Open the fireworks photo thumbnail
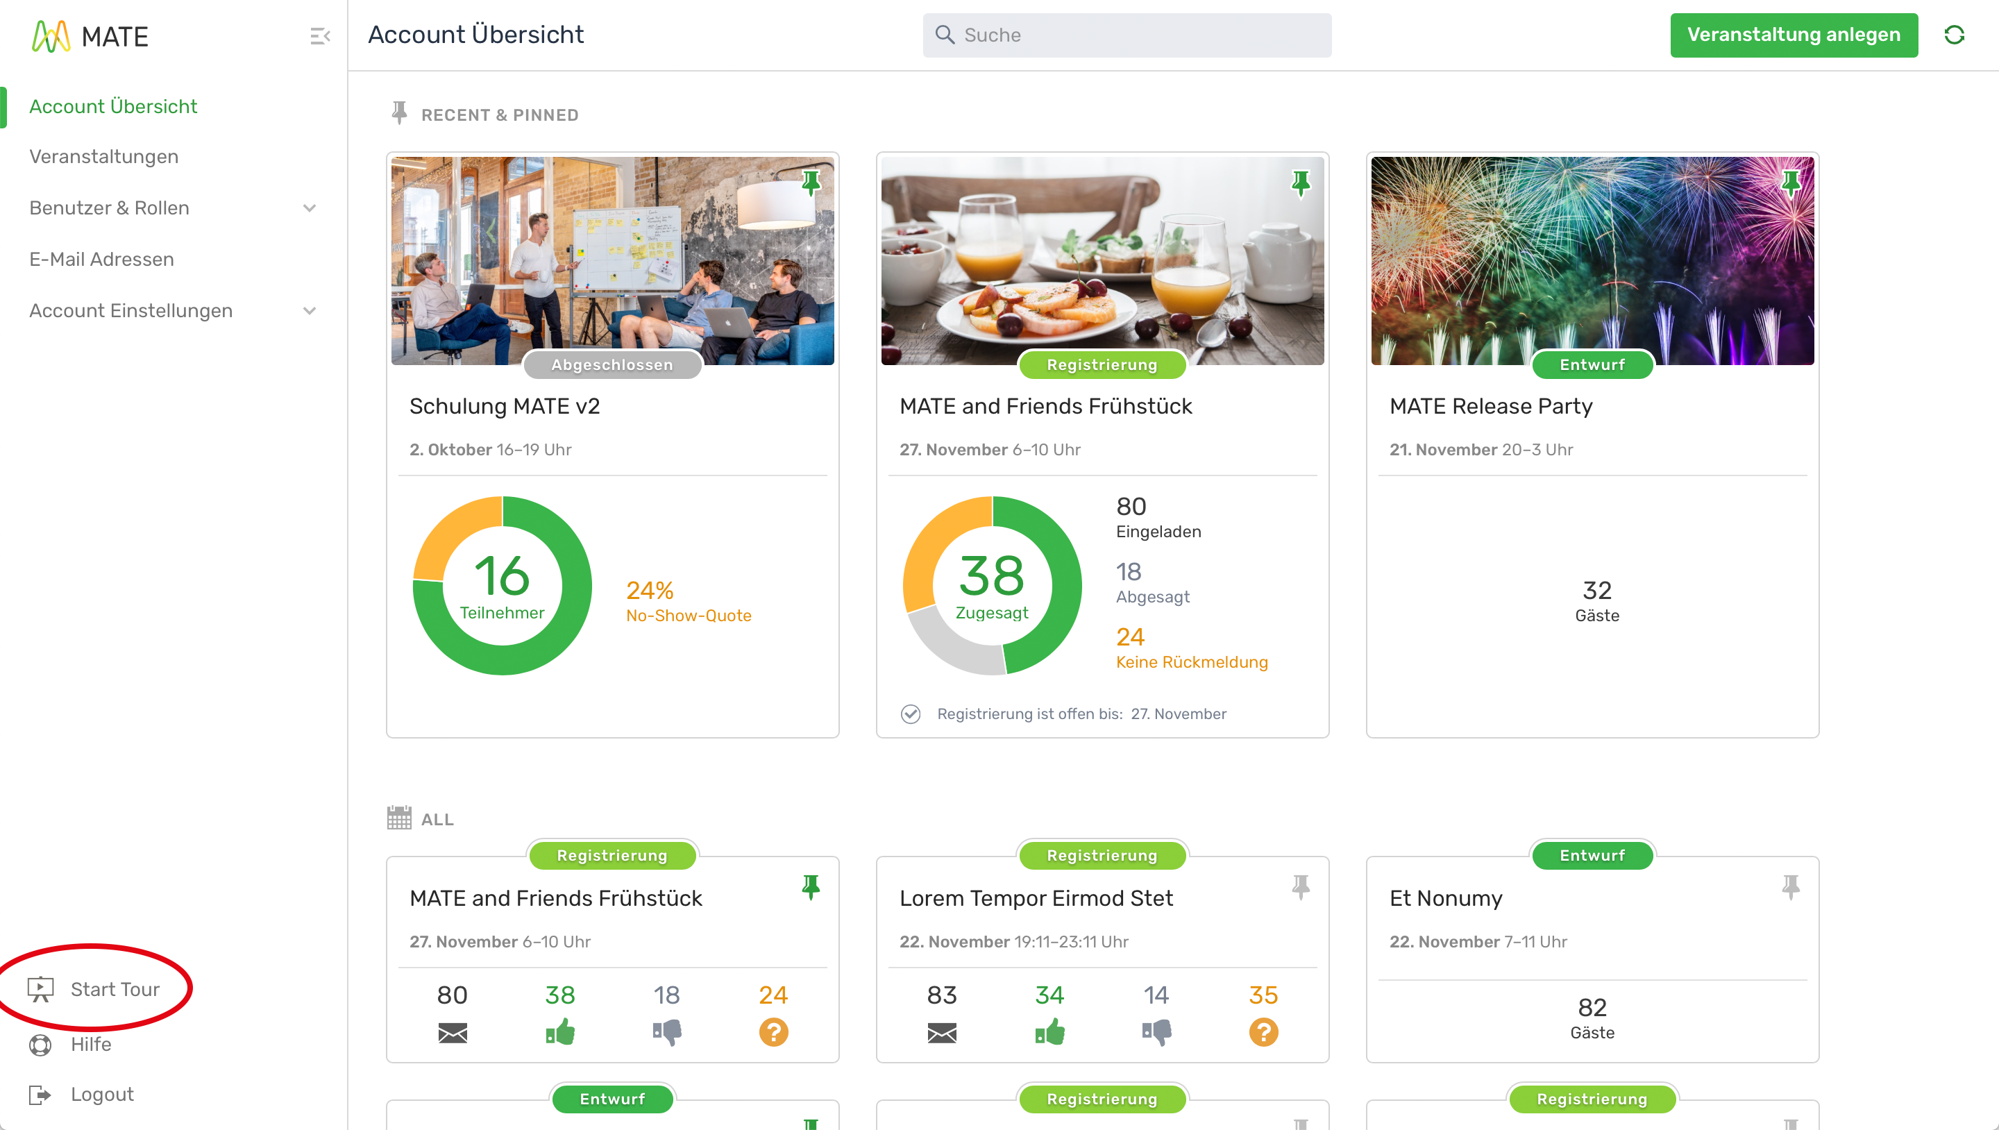 tap(1592, 261)
